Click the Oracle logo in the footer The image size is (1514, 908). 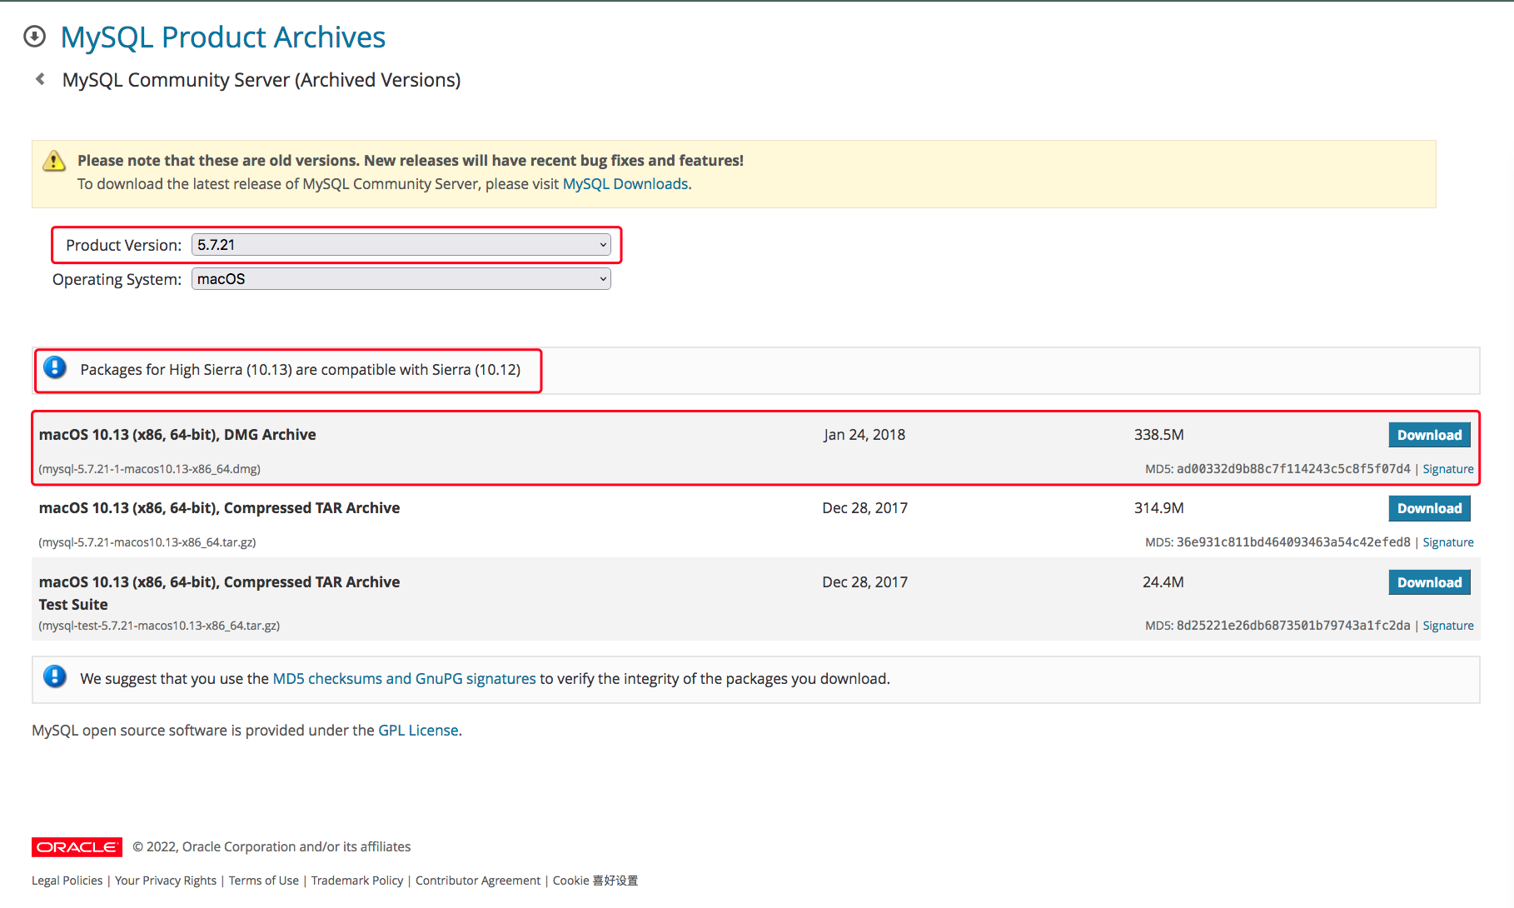pos(77,847)
